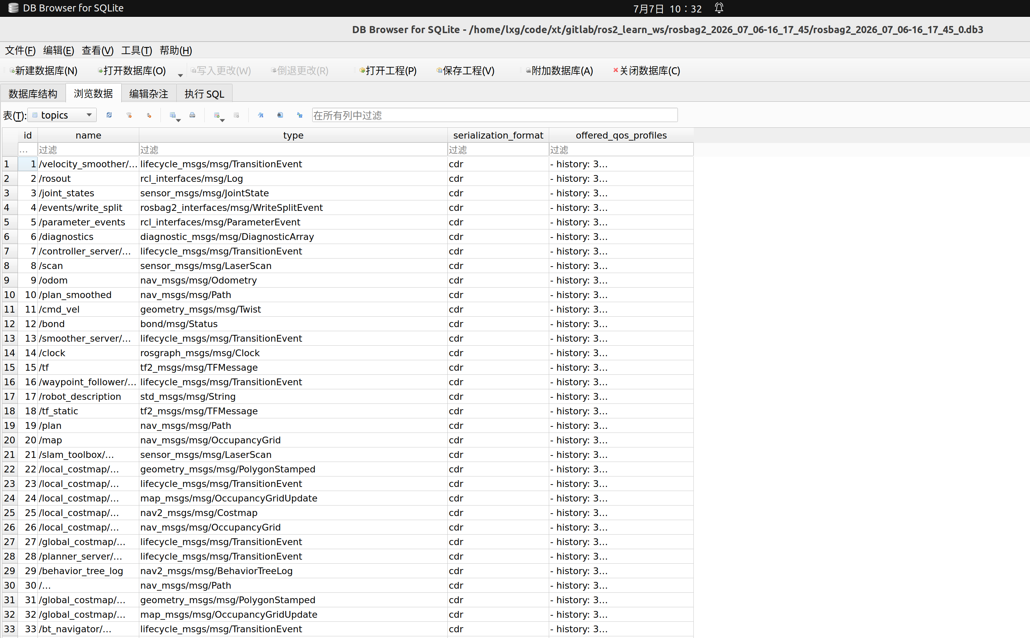The width and height of the screenshot is (1030, 638).
Task: Open the Edit menu
Action: point(59,51)
